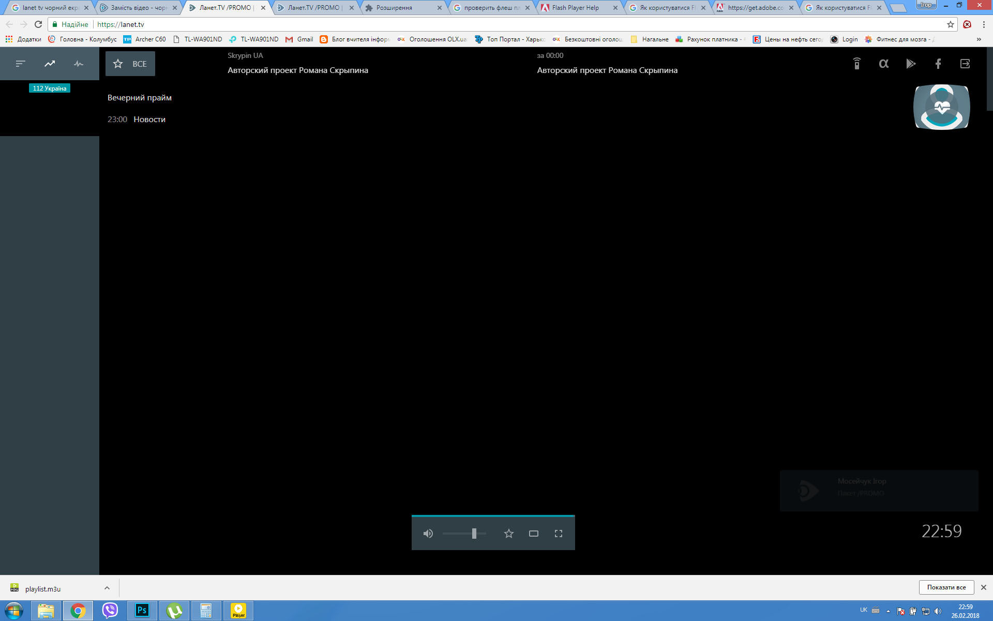This screenshot has width=993, height=621.
Task: Switch player to wide aspect mode
Action: pyautogui.click(x=533, y=534)
